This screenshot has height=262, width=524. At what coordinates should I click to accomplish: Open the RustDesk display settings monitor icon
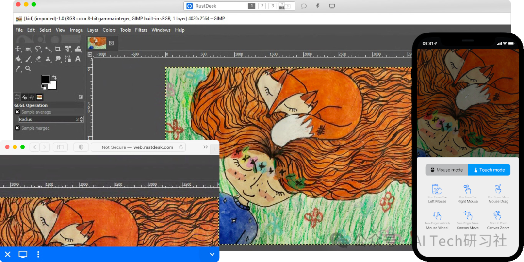pyautogui.click(x=332, y=6)
